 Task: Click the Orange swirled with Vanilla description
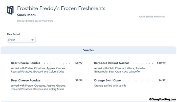tap(110, 86)
